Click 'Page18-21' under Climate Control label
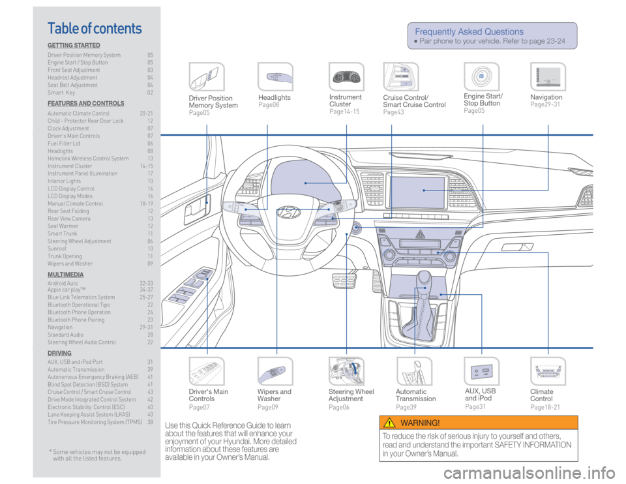Image resolution: width=626 pixels, height=484 pixels. [x=545, y=407]
